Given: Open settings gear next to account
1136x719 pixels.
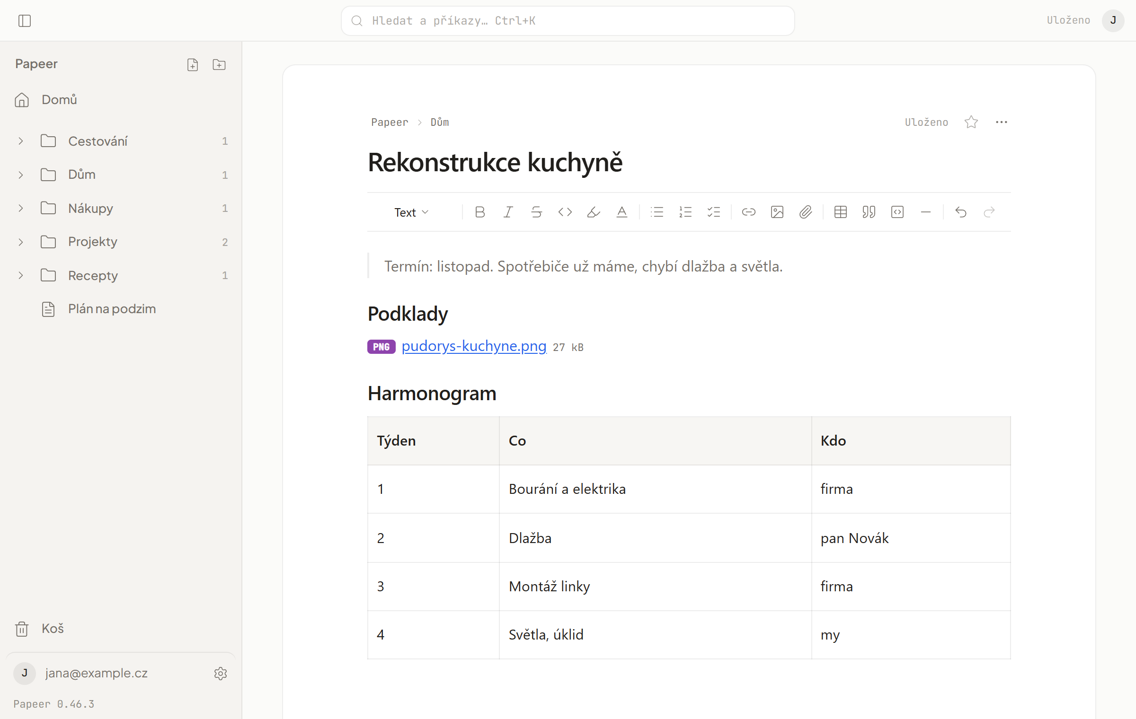Looking at the screenshot, I should click(221, 674).
